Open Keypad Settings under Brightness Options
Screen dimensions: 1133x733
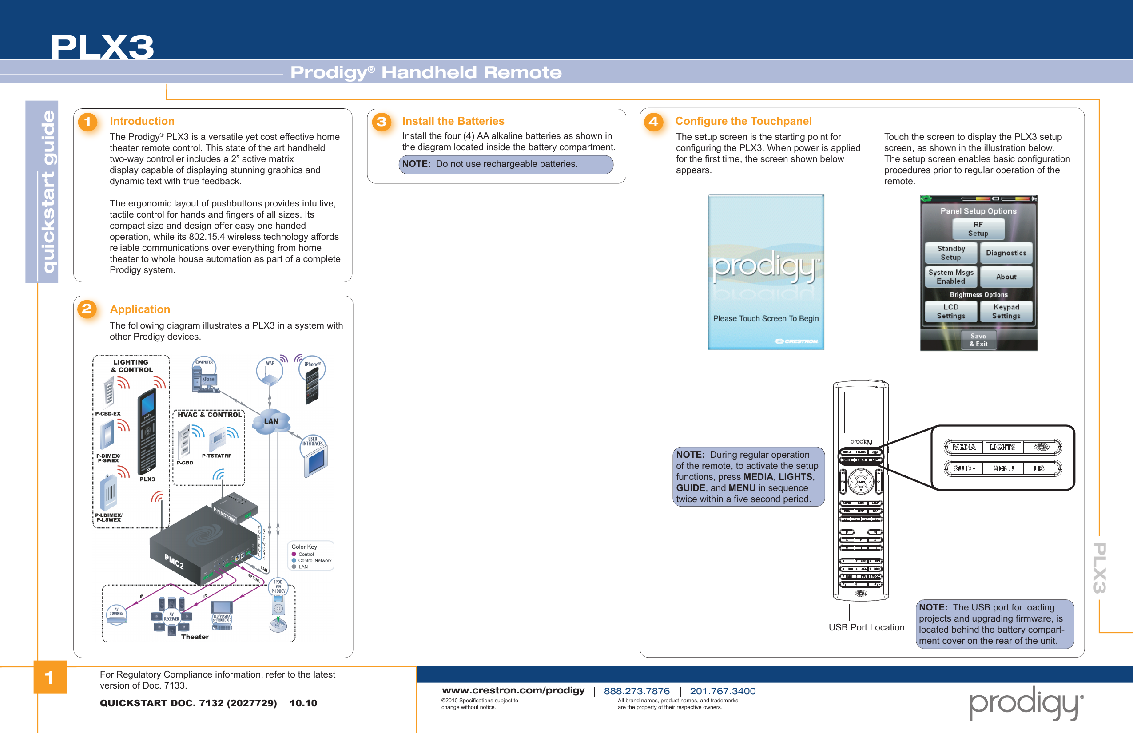1006,311
